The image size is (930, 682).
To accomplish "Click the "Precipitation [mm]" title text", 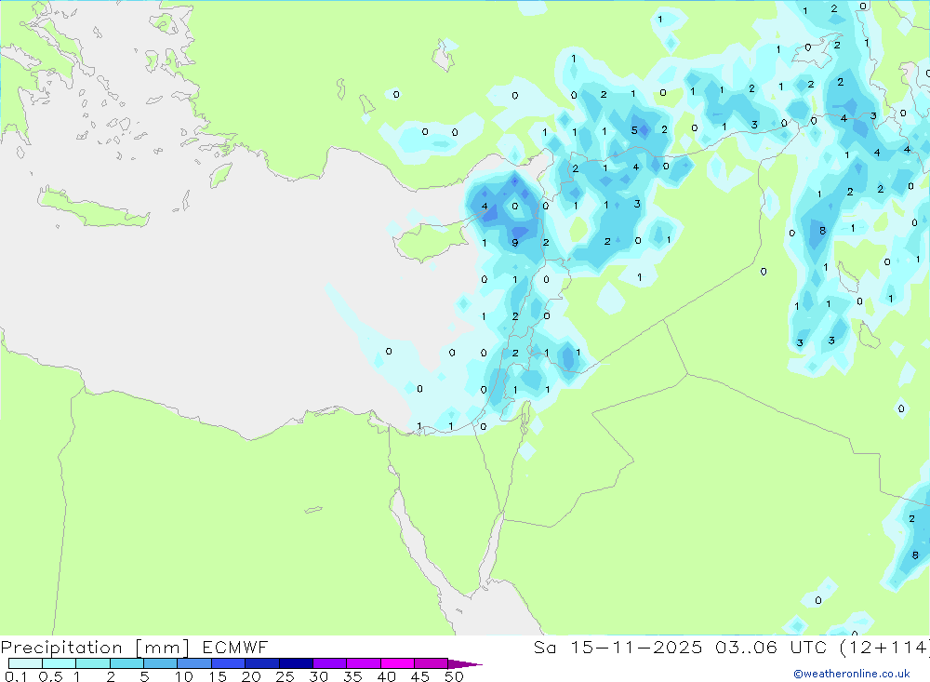I will (x=95, y=648).
